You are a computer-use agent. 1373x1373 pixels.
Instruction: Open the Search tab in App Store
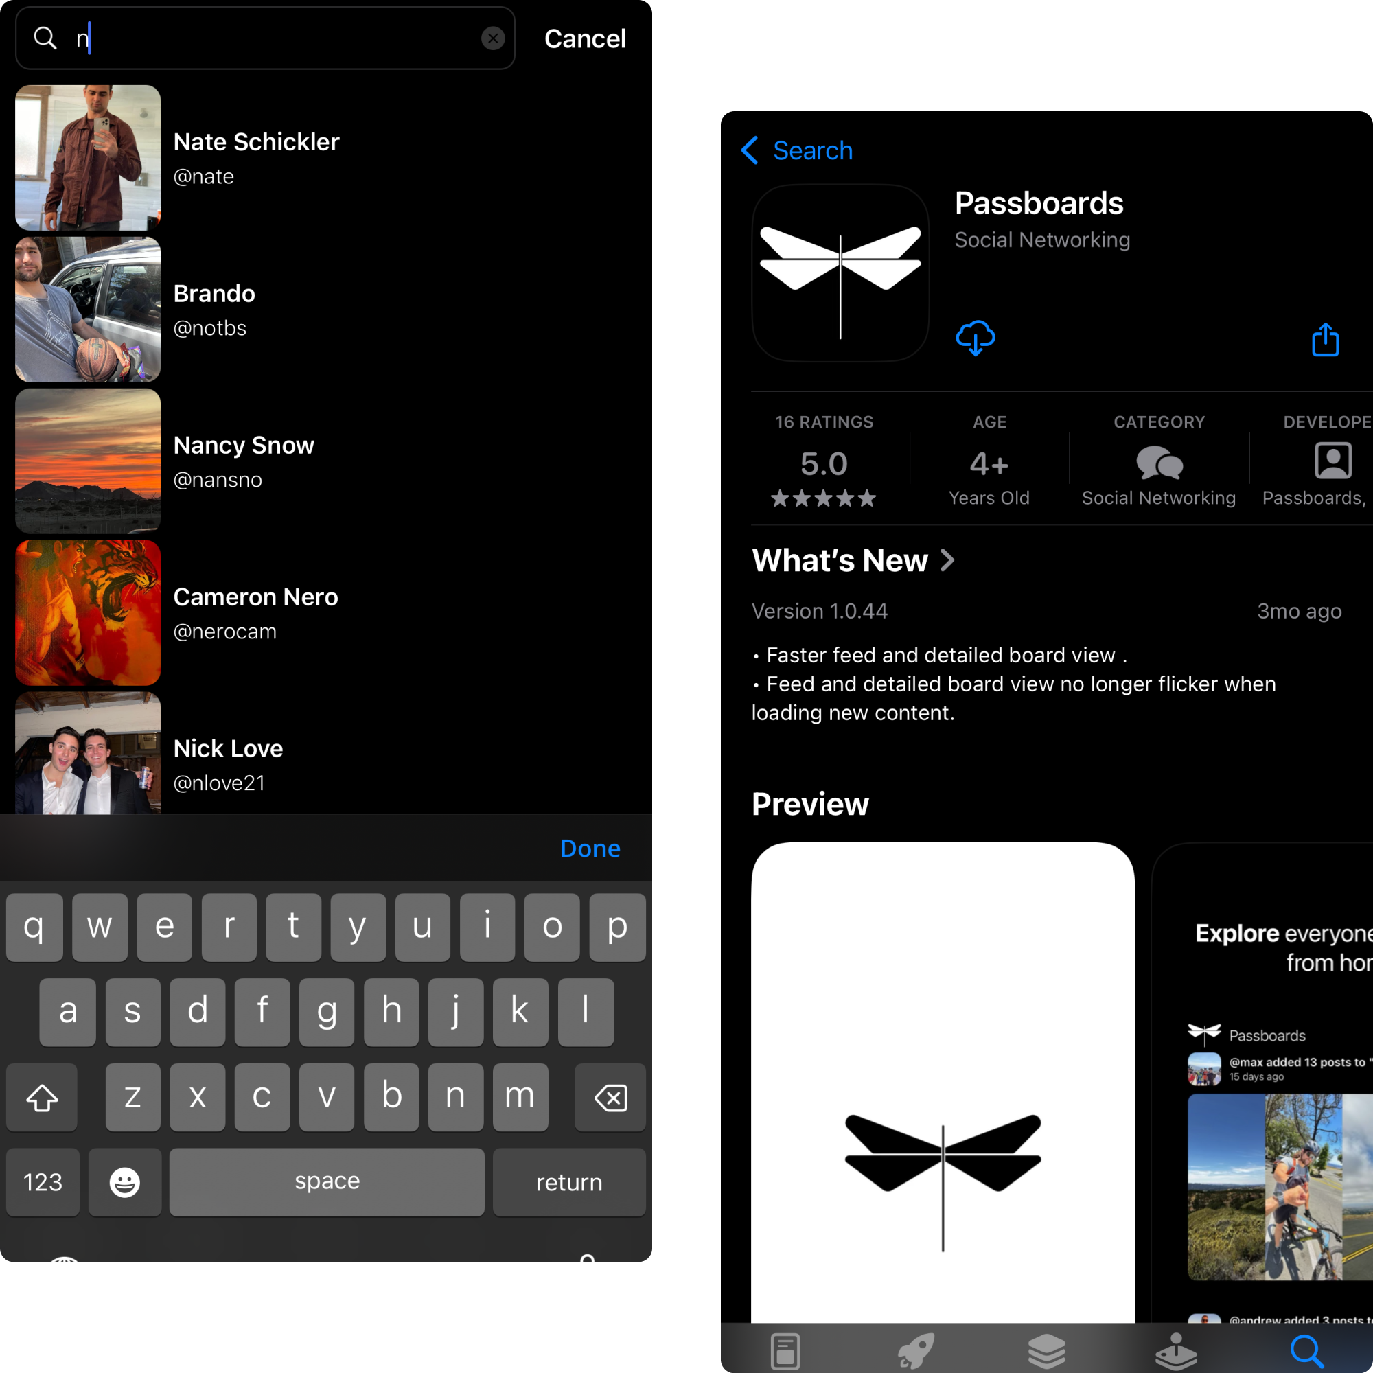pyautogui.click(x=1307, y=1351)
